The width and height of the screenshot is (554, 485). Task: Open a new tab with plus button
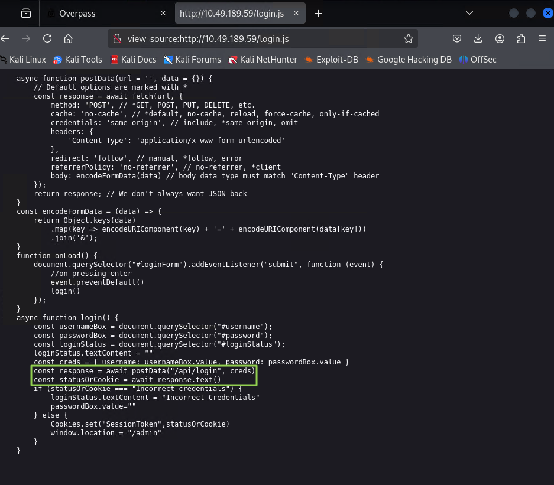(318, 14)
